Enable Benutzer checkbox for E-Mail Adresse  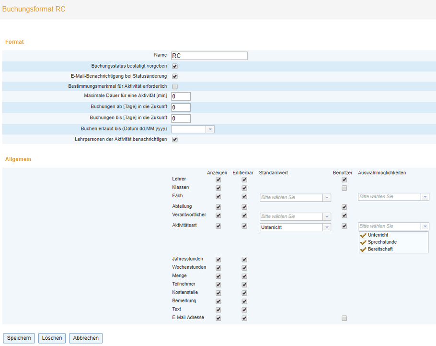coord(344,318)
